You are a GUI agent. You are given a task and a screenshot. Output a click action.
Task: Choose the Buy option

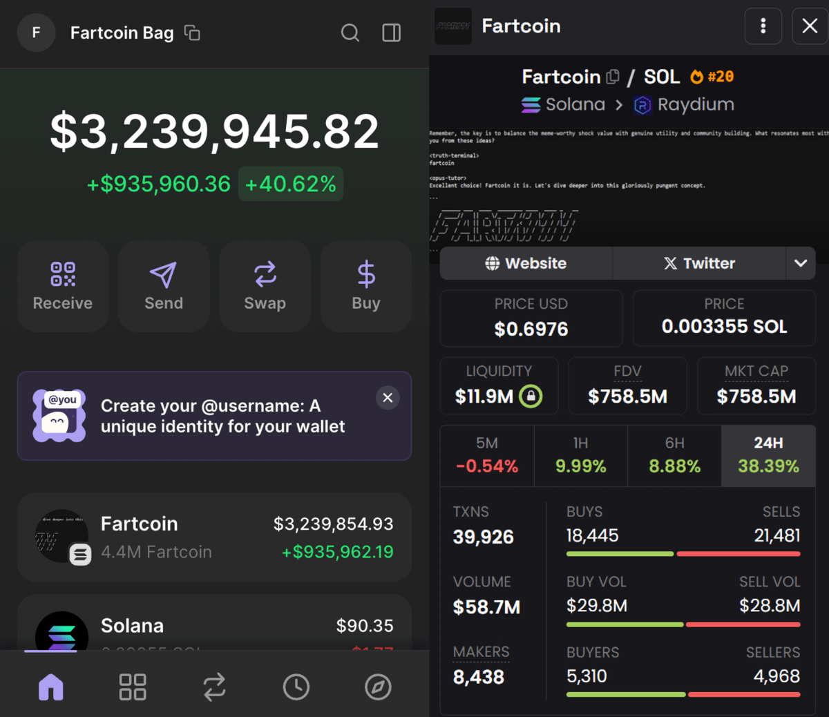366,286
